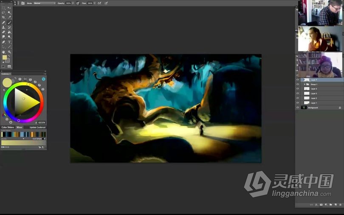Select the Brush tool in toolbox
Image resolution: width=344 pixels, height=215 pixels.
(9, 23)
